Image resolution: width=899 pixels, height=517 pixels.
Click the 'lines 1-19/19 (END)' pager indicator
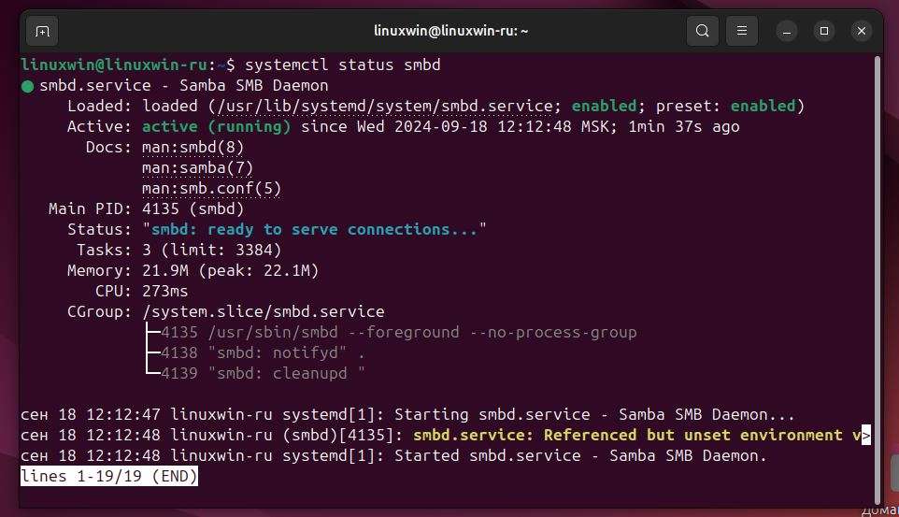pyautogui.click(x=109, y=476)
